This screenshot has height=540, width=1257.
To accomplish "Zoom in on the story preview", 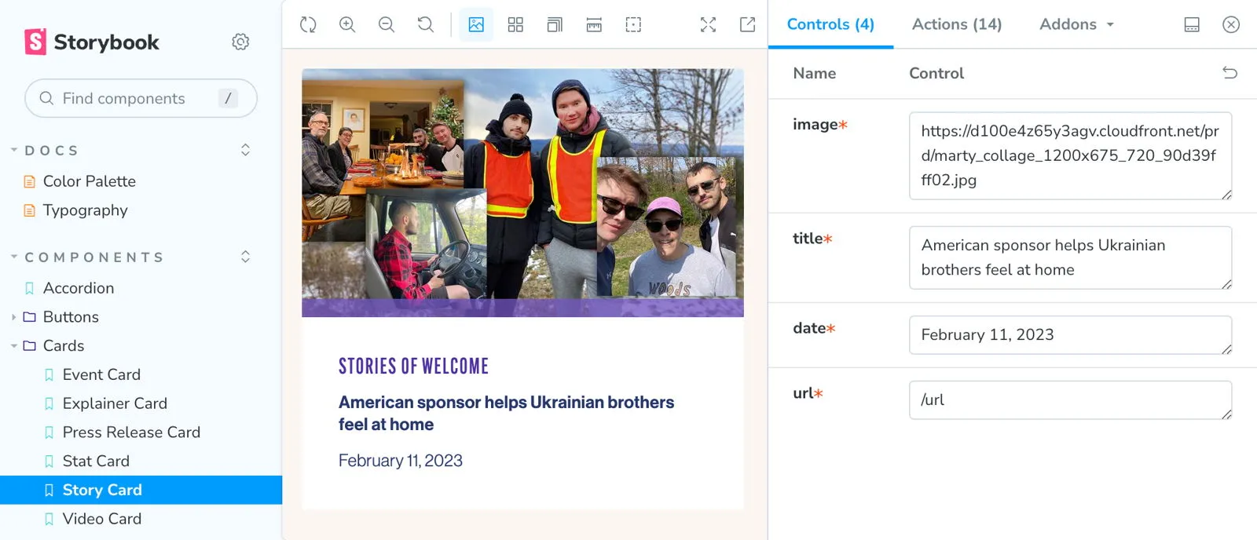I will tap(347, 24).
